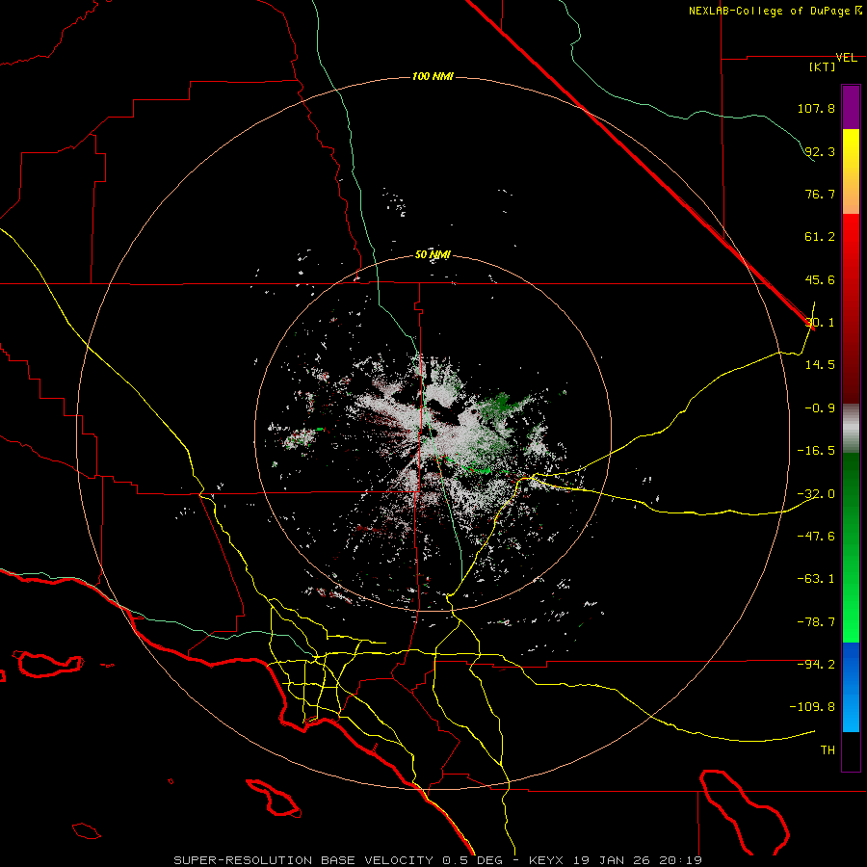
Task: Pick the gray near-zero segment of the velocity bar
Action: [x=851, y=428]
